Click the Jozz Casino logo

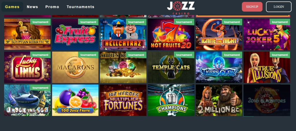point(181,8)
